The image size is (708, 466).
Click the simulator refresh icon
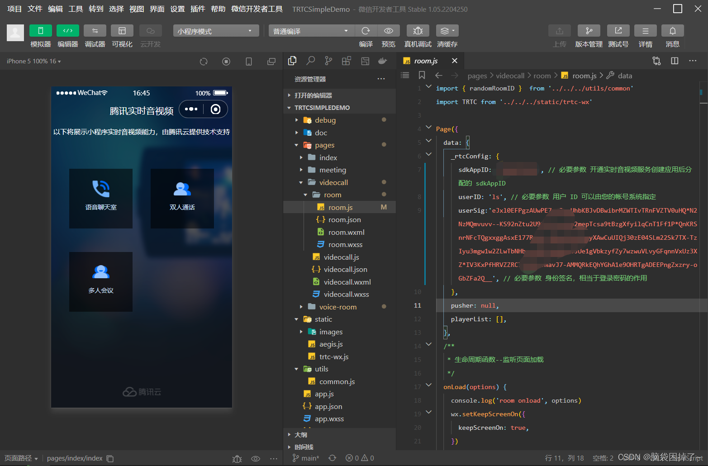tap(204, 62)
